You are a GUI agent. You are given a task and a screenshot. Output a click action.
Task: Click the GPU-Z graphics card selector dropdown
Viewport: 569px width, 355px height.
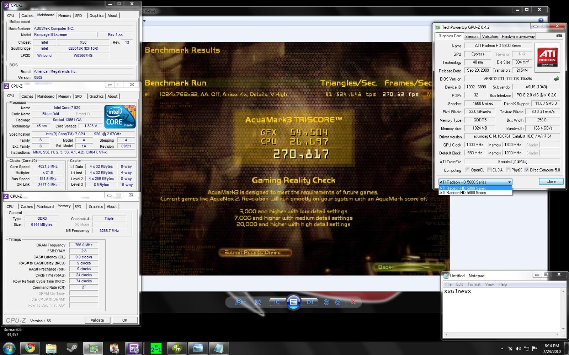[x=475, y=182]
